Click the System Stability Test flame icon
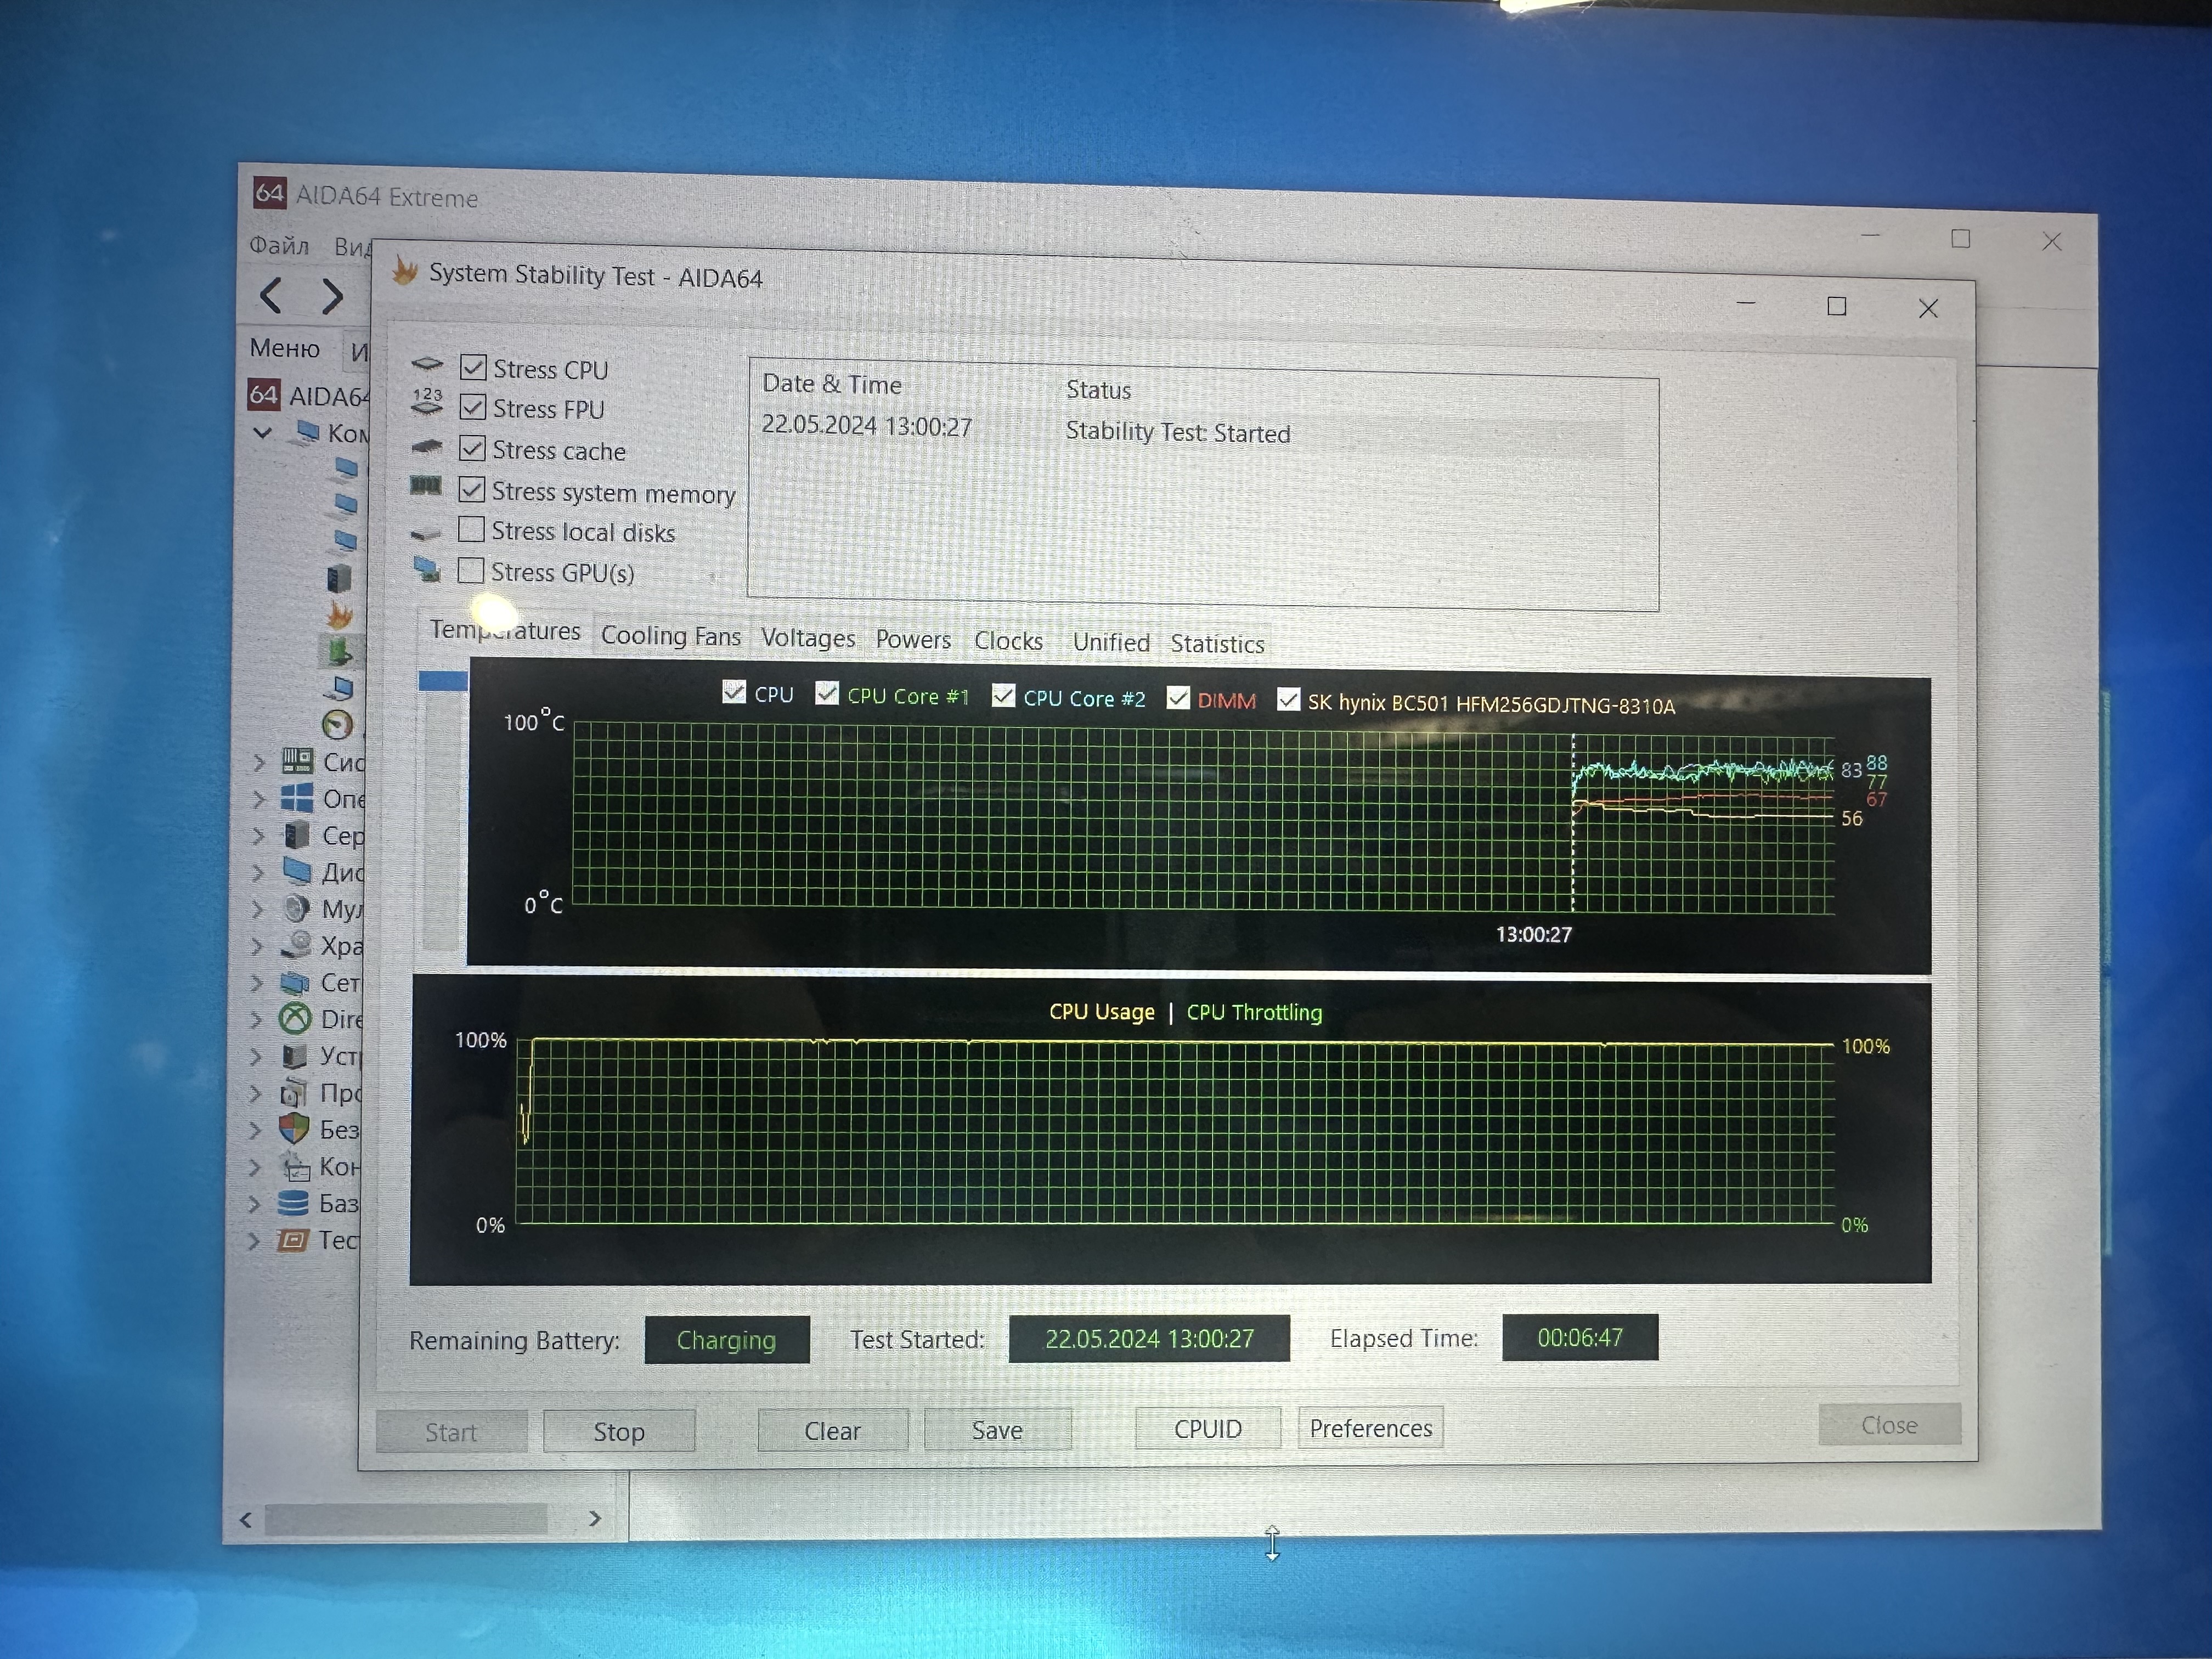2212x1659 pixels. (x=404, y=270)
